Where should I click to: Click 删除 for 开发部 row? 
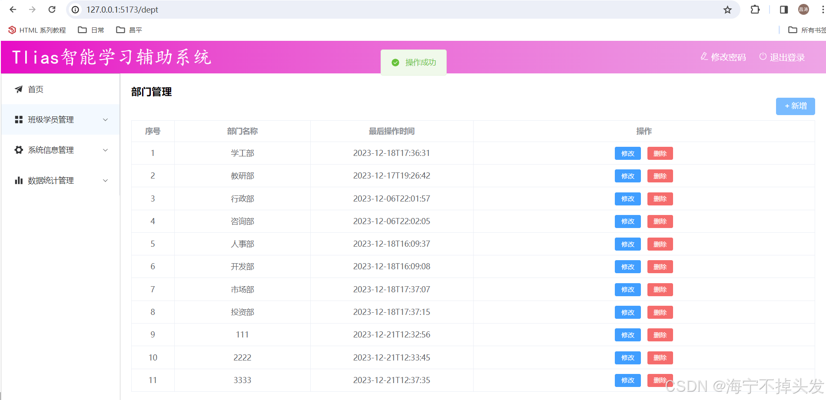pyautogui.click(x=660, y=267)
